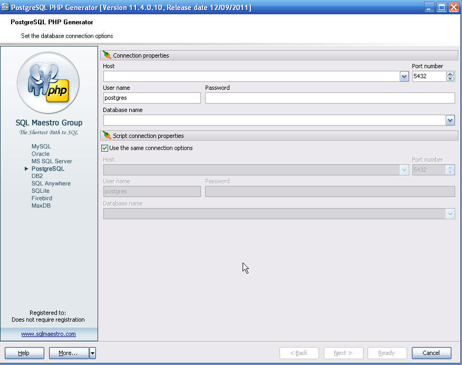Open the www.sqlmaestro.com link
The height and width of the screenshot is (365, 462).
(48, 334)
